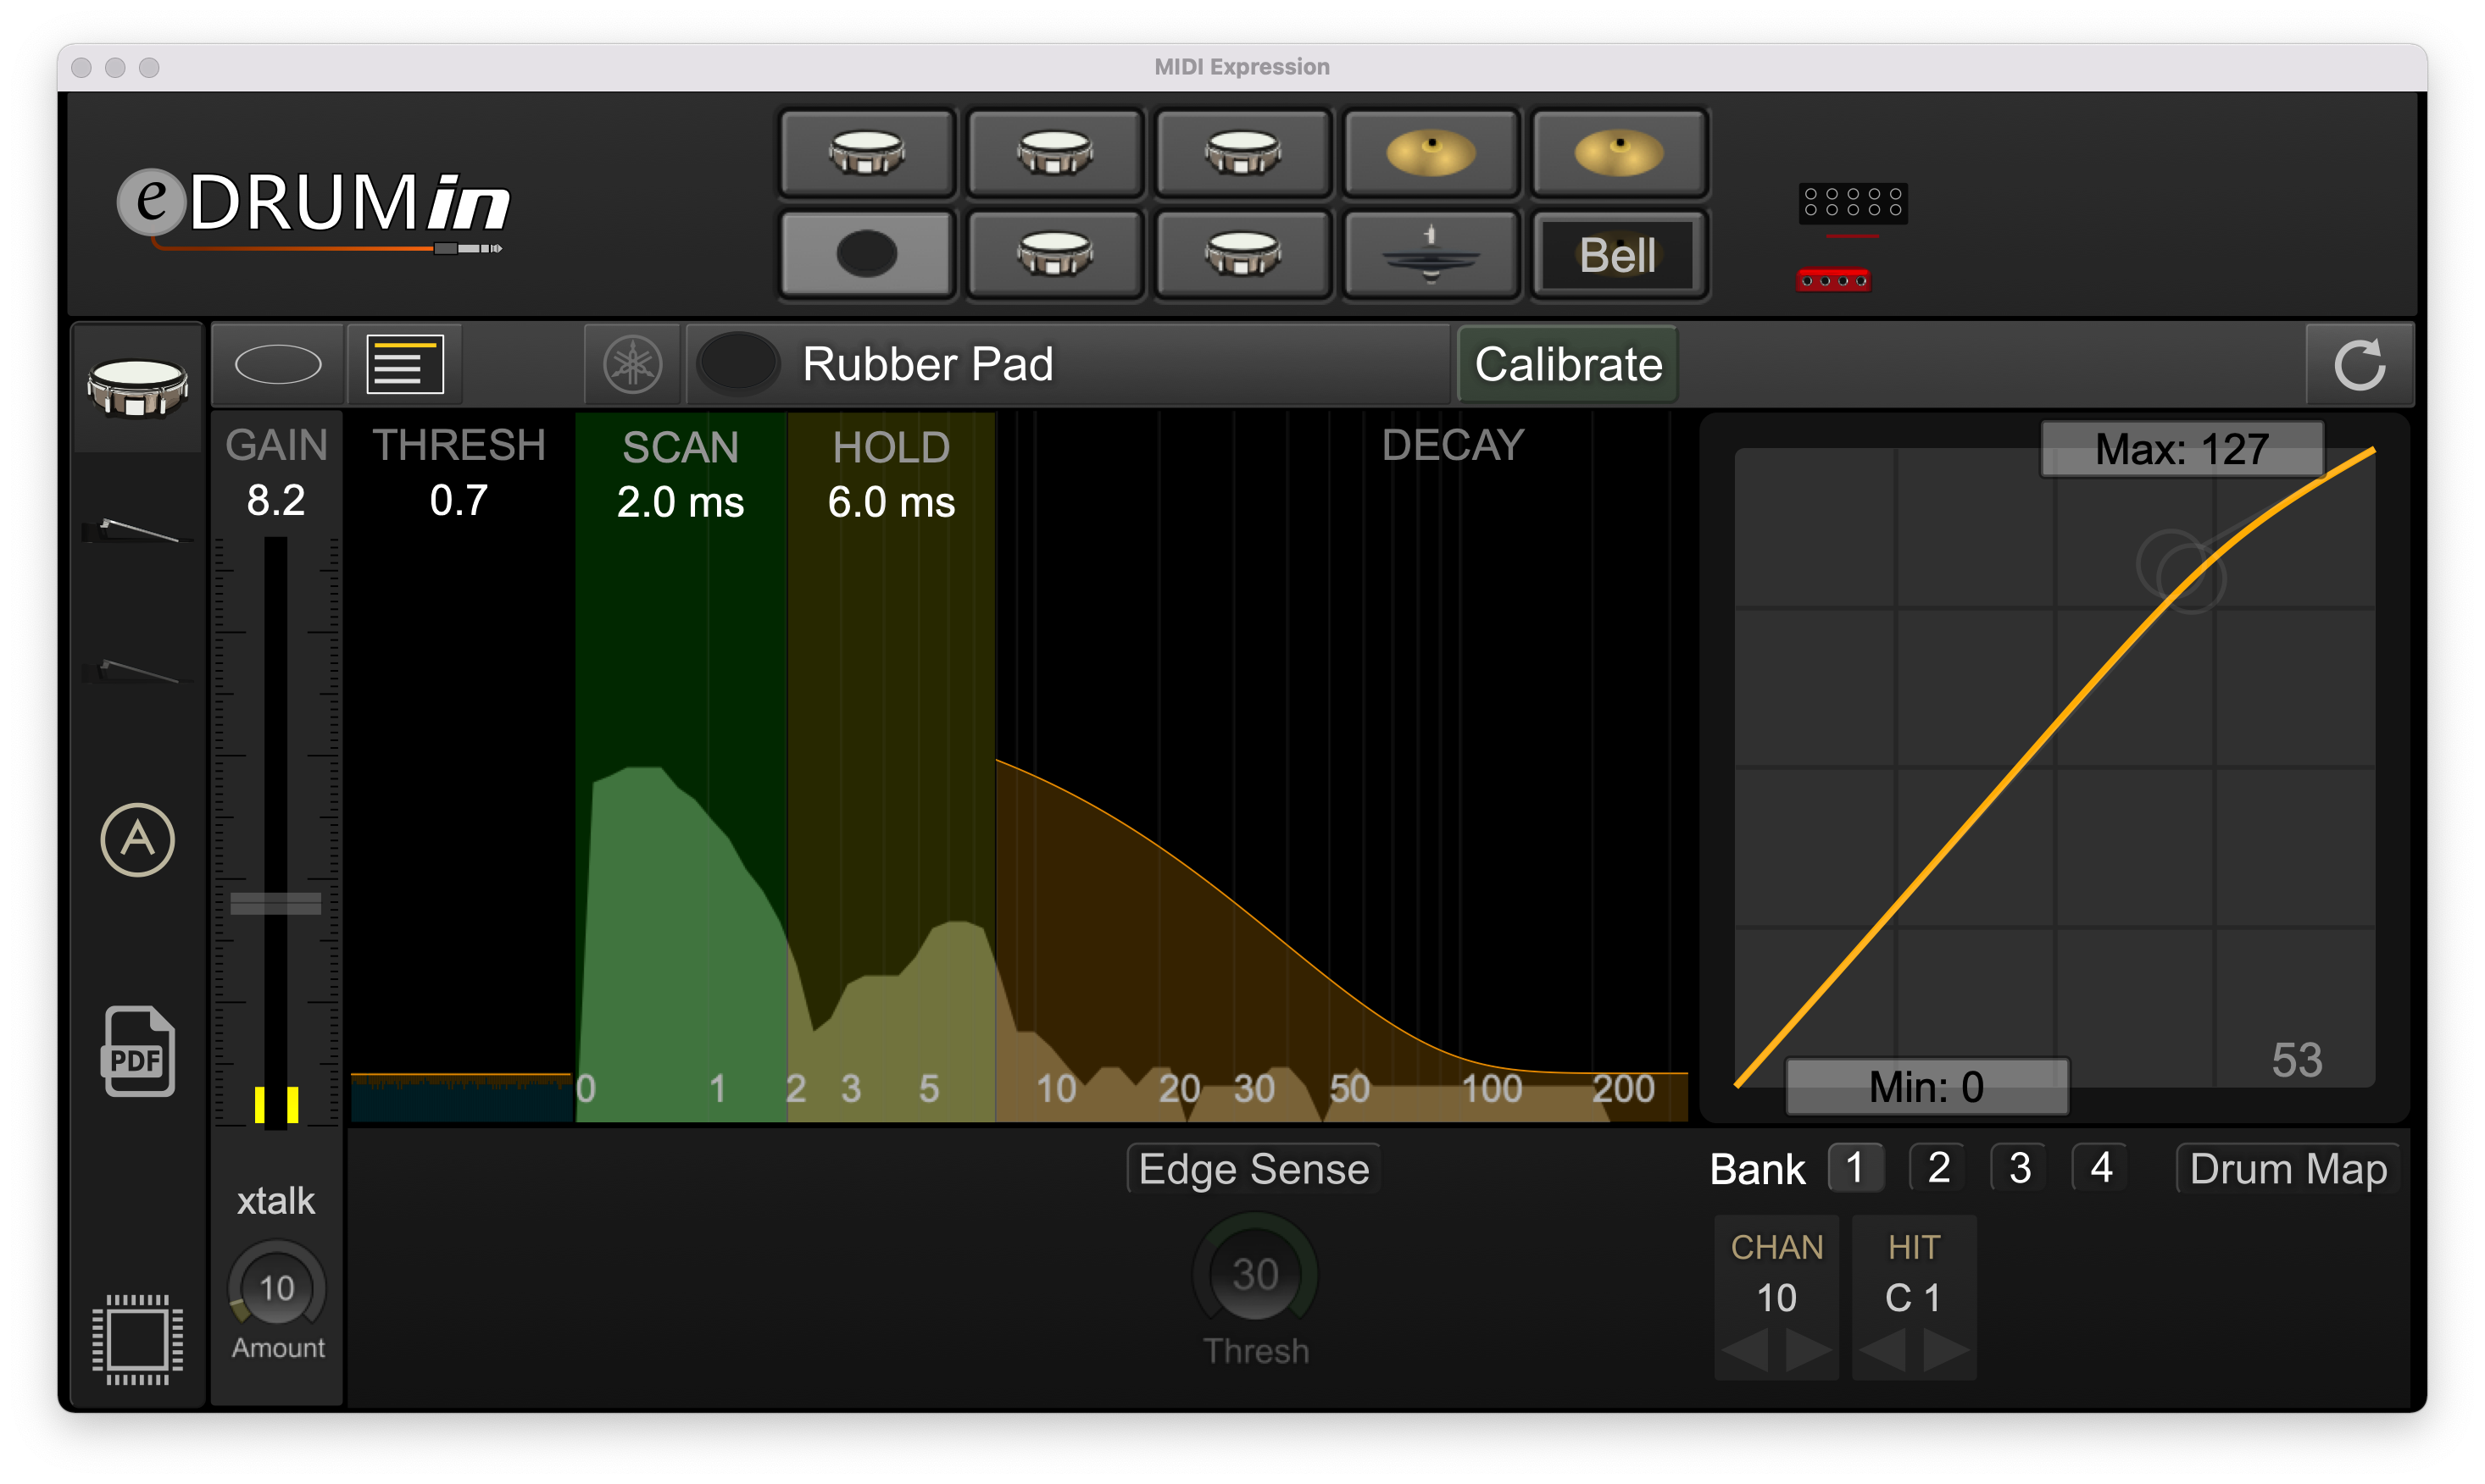Open the Drum Map button
2485x1484 pixels.
click(2288, 1169)
